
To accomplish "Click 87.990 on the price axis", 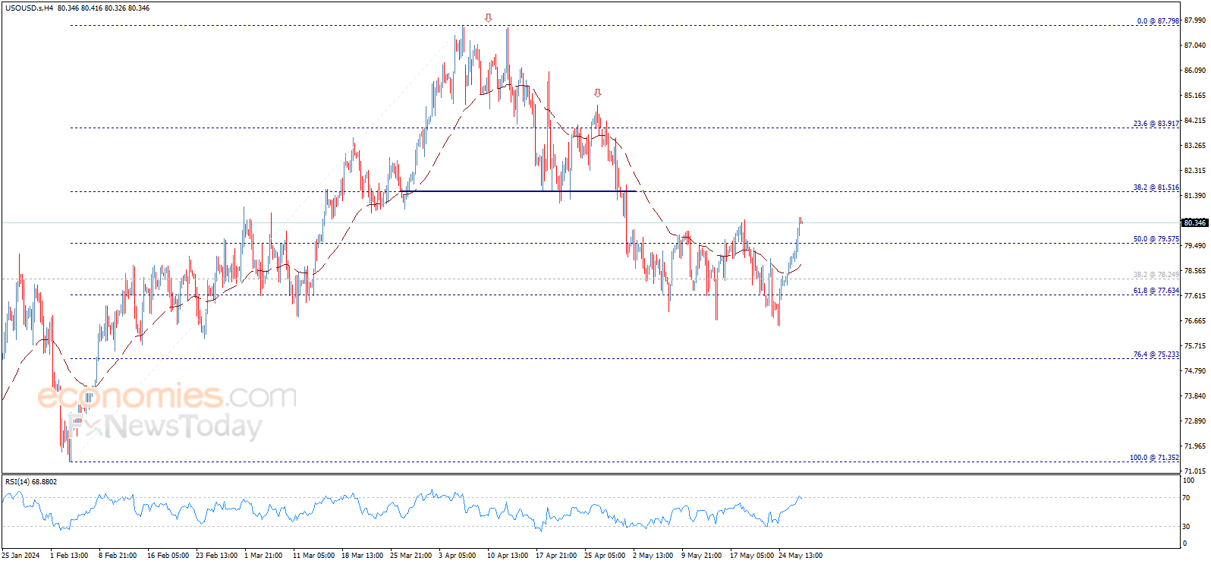I will click(1194, 21).
